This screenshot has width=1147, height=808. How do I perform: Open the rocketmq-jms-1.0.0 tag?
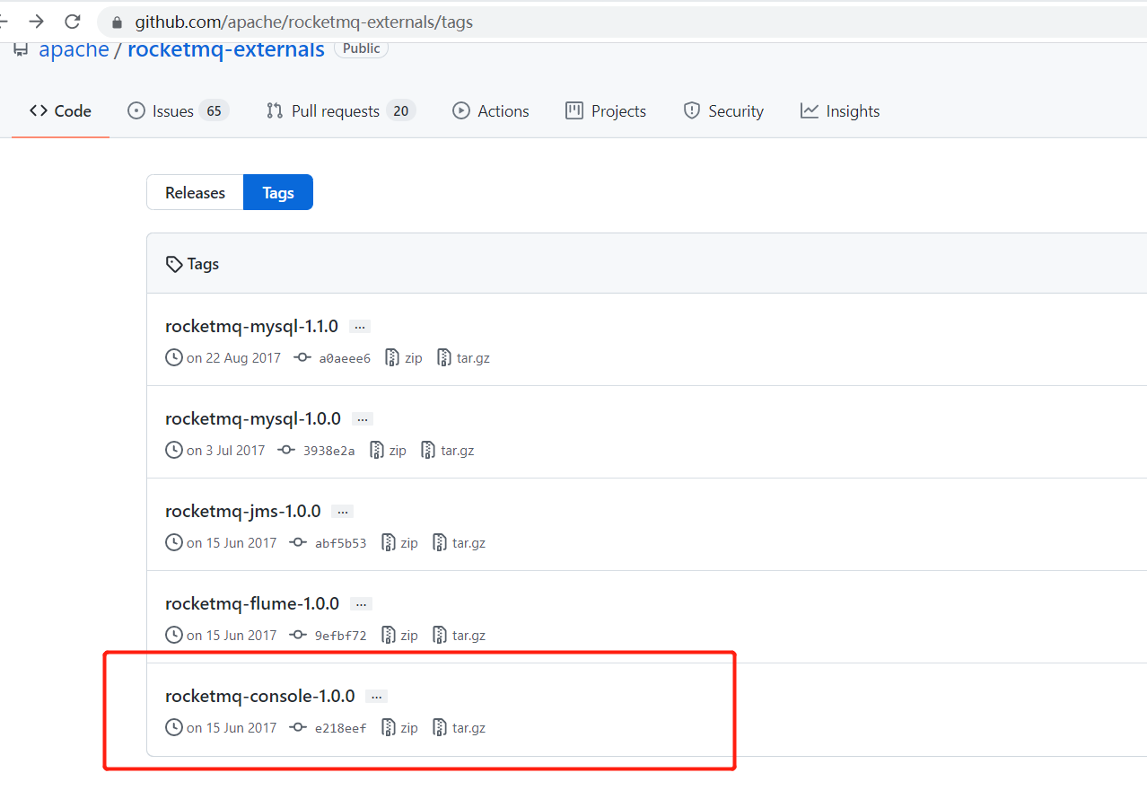[x=242, y=511]
